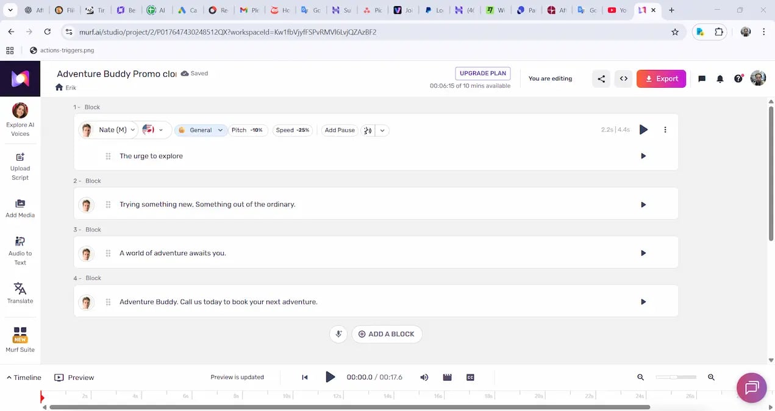Image resolution: width=775 pixels, height=411 pixels.
Task: Open Explore AI Voices
Action: (20, 119)
